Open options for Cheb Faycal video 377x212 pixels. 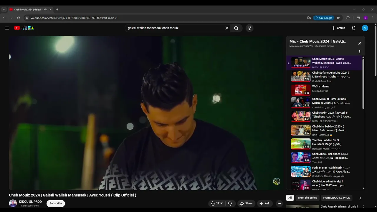pos(363,207)
